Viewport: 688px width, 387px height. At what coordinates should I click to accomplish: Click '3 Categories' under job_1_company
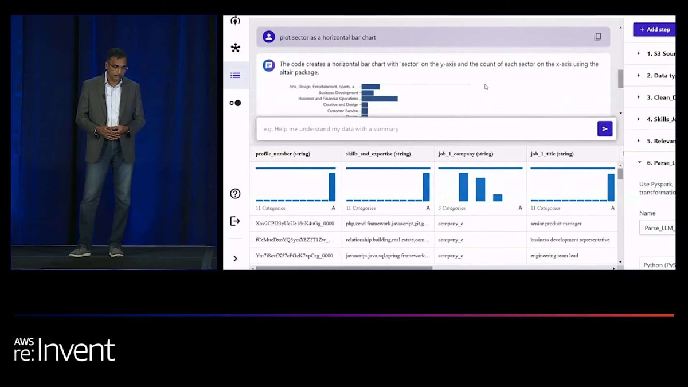click(x=452, y=208)
